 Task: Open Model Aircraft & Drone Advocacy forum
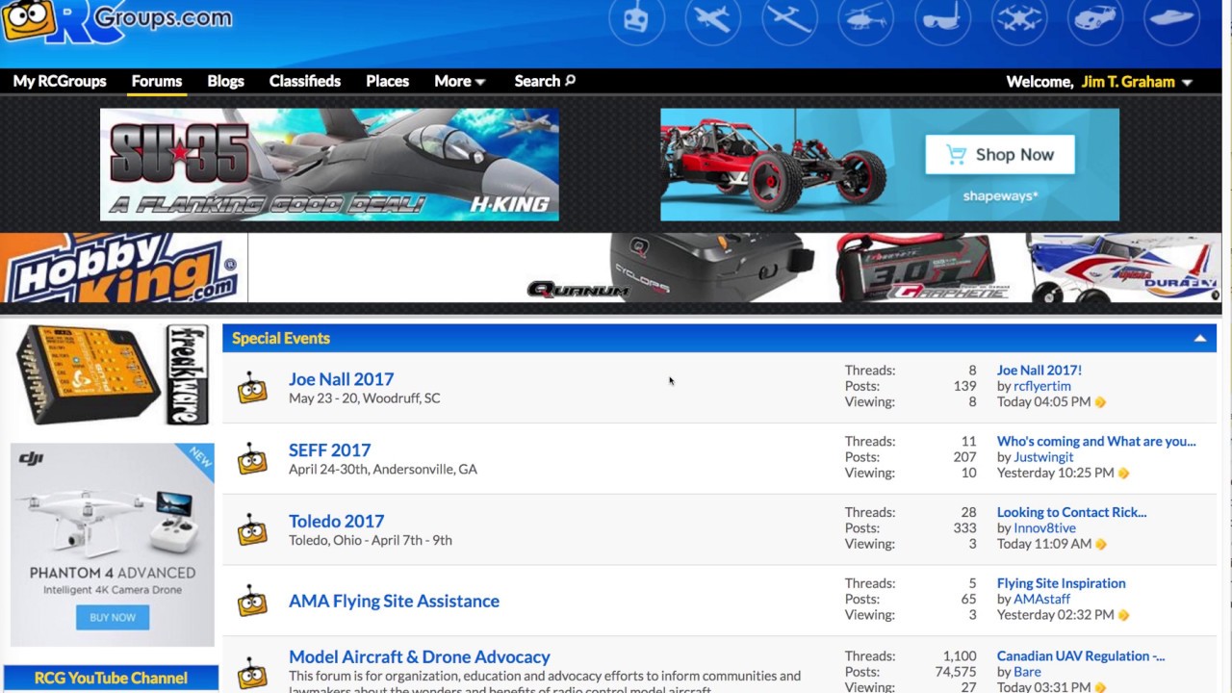[x=419, y=656]
